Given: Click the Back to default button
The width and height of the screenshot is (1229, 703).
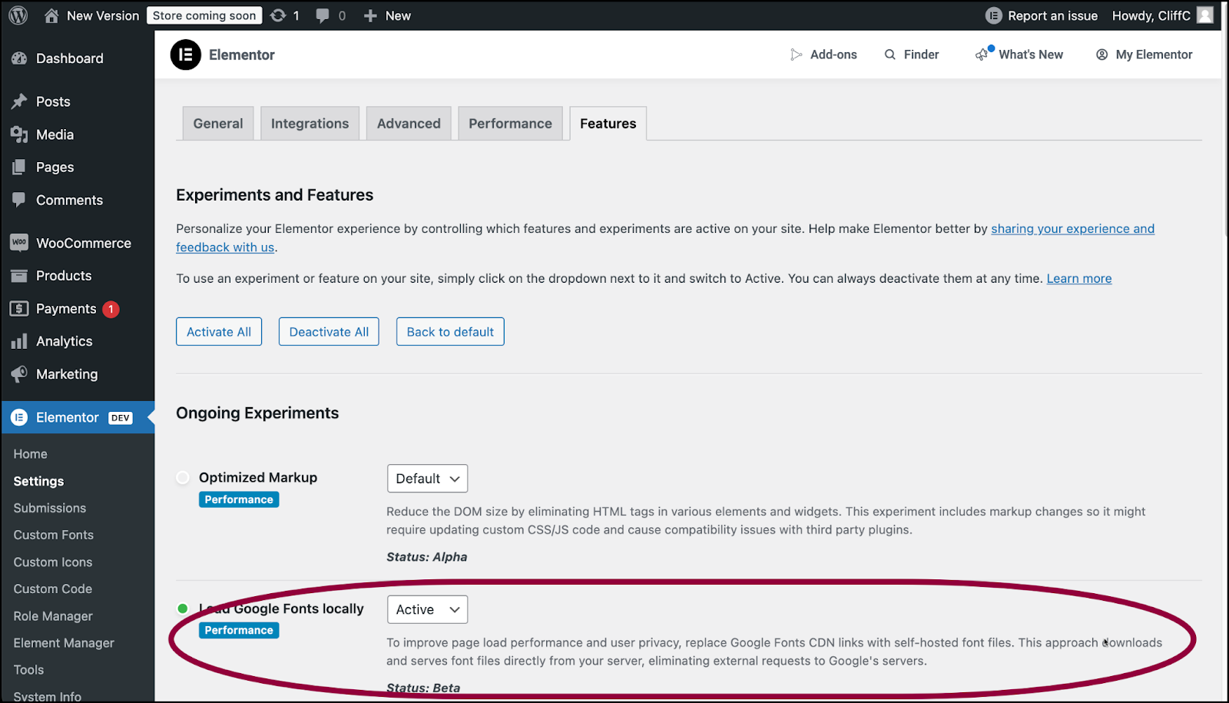Looking at the screenshot, I should [x=449, y=331].
